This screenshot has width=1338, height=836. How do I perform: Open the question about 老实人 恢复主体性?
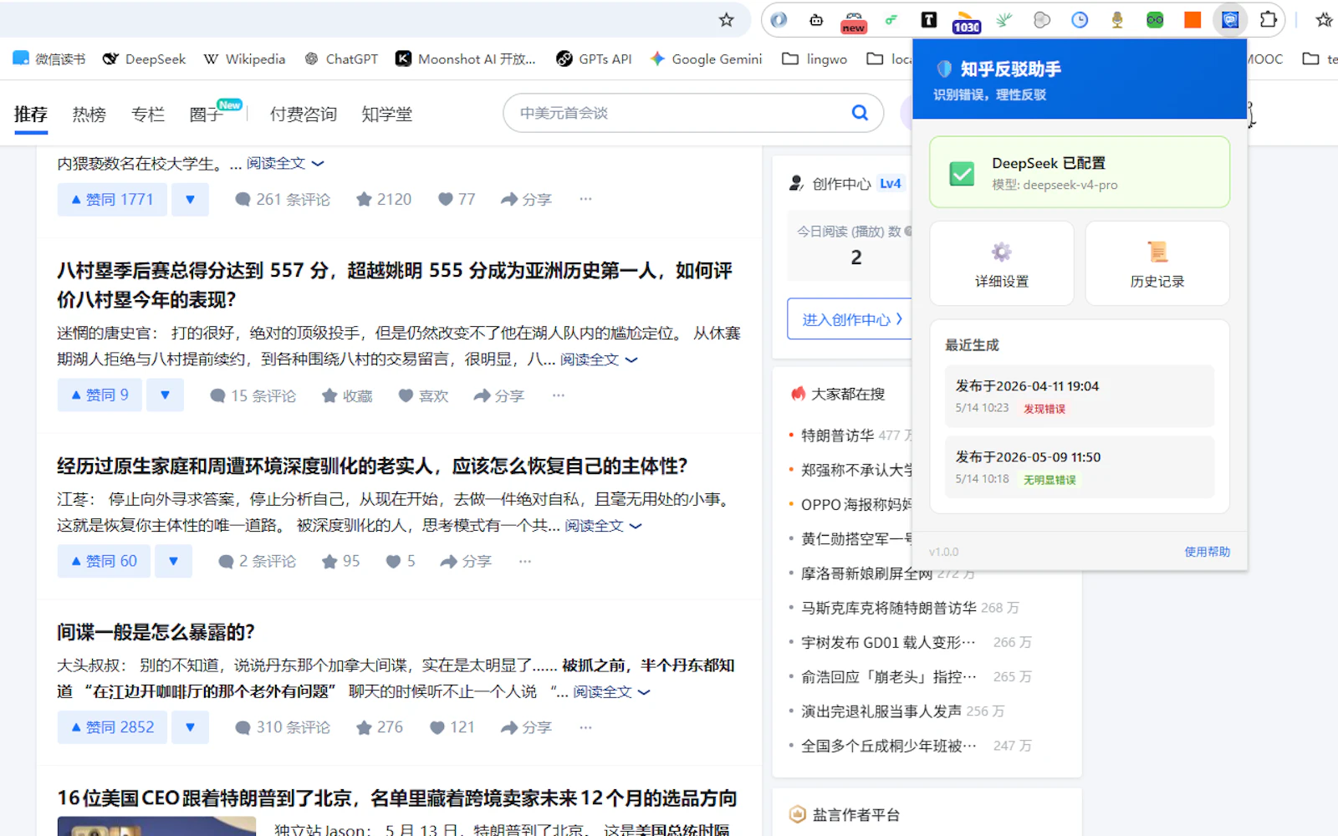click(x=372, y=466)
